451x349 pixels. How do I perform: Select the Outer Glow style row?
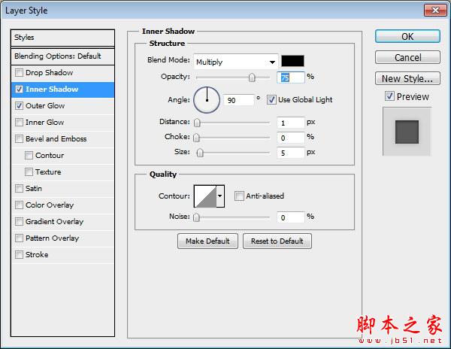[62, 106]
